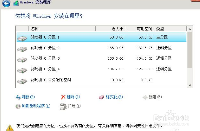Screen dimensions: 200x131
Task: Click the 136.0 GB total size cell
Action: [x=116, y=48]
